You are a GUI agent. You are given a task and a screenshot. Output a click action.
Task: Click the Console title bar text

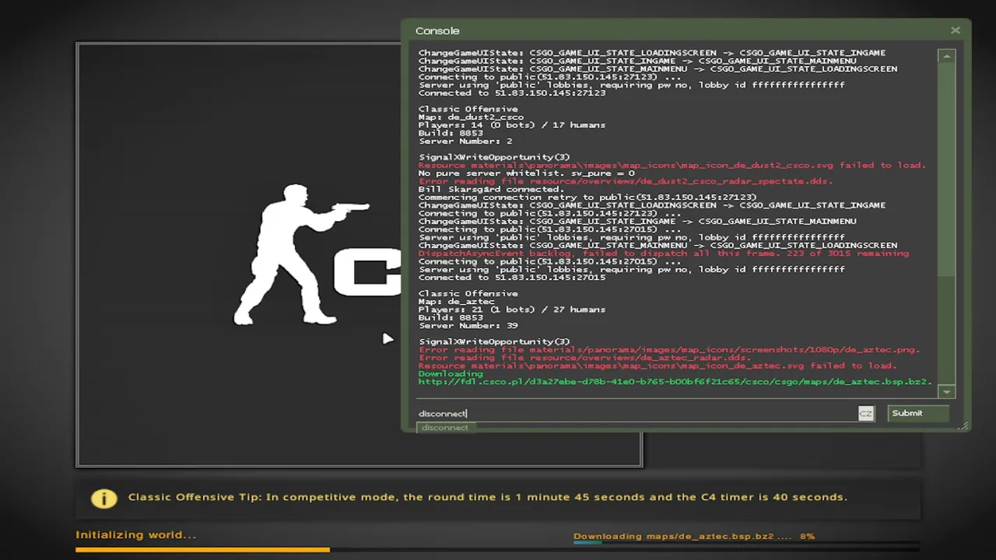tap(437, 30)
